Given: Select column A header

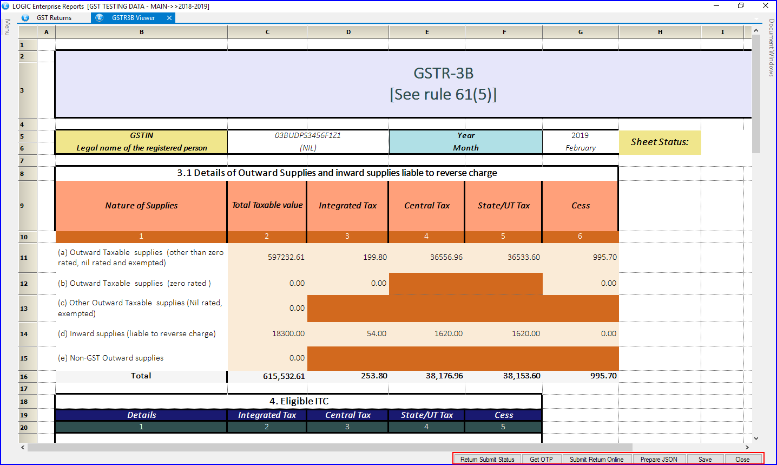Looking at the screenshot, I should 47,32.
